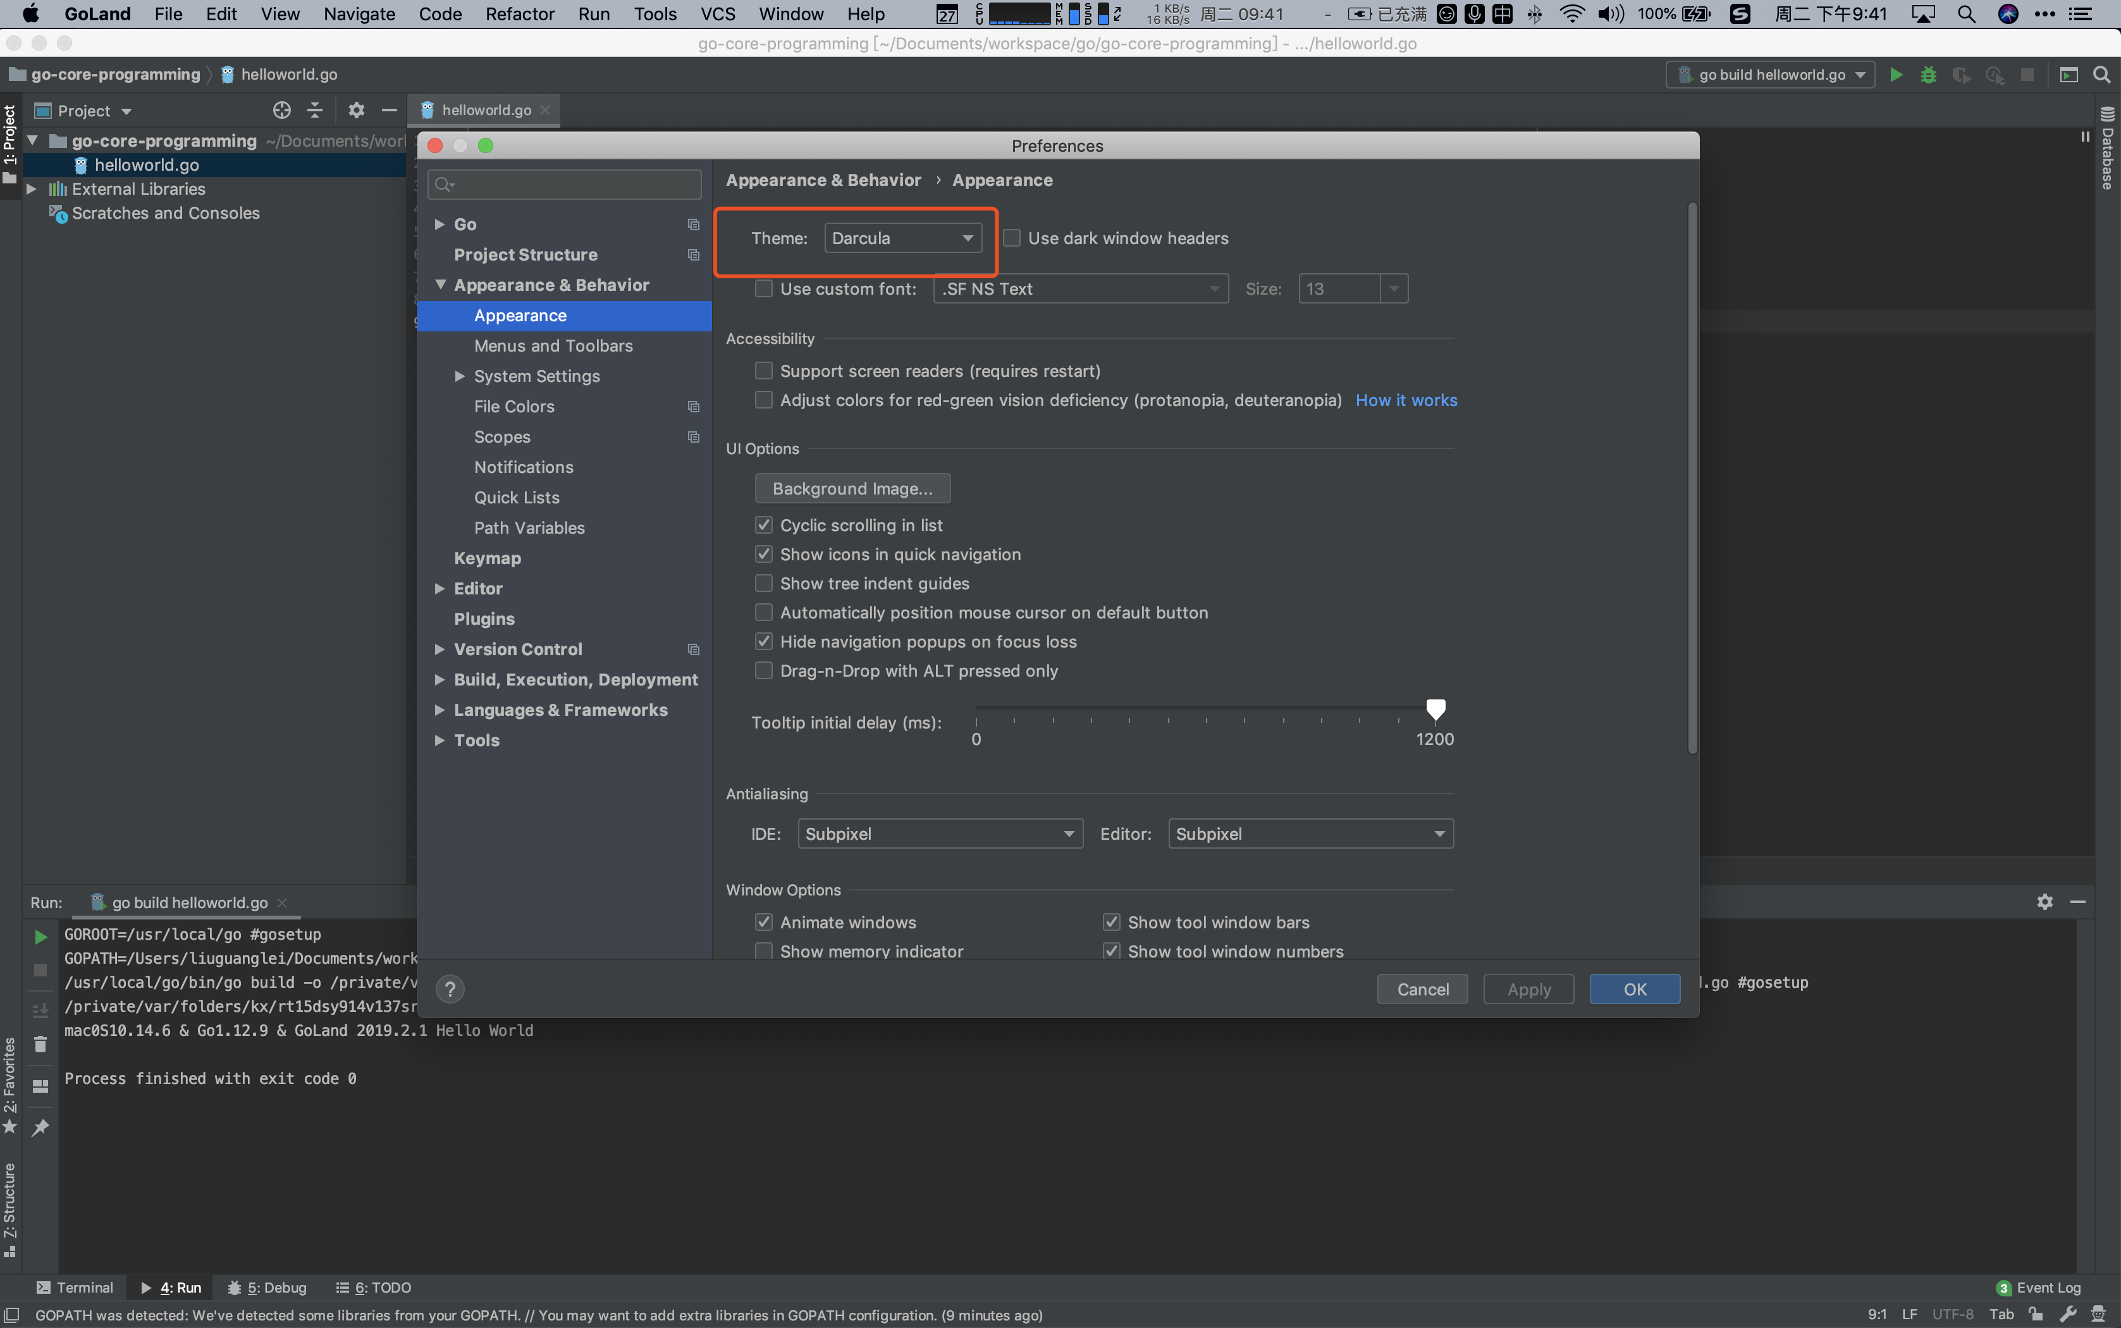The width and height of the screenshot is (2121, 1328).
Task: Open the VCS menu
Action: point(718,14)
